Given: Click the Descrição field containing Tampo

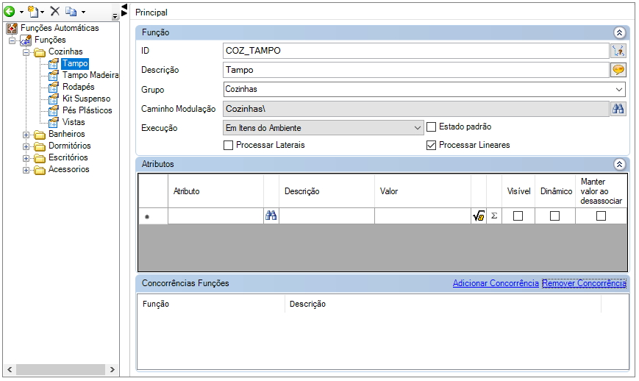Looking at the screenshot, I should (416, 70).
